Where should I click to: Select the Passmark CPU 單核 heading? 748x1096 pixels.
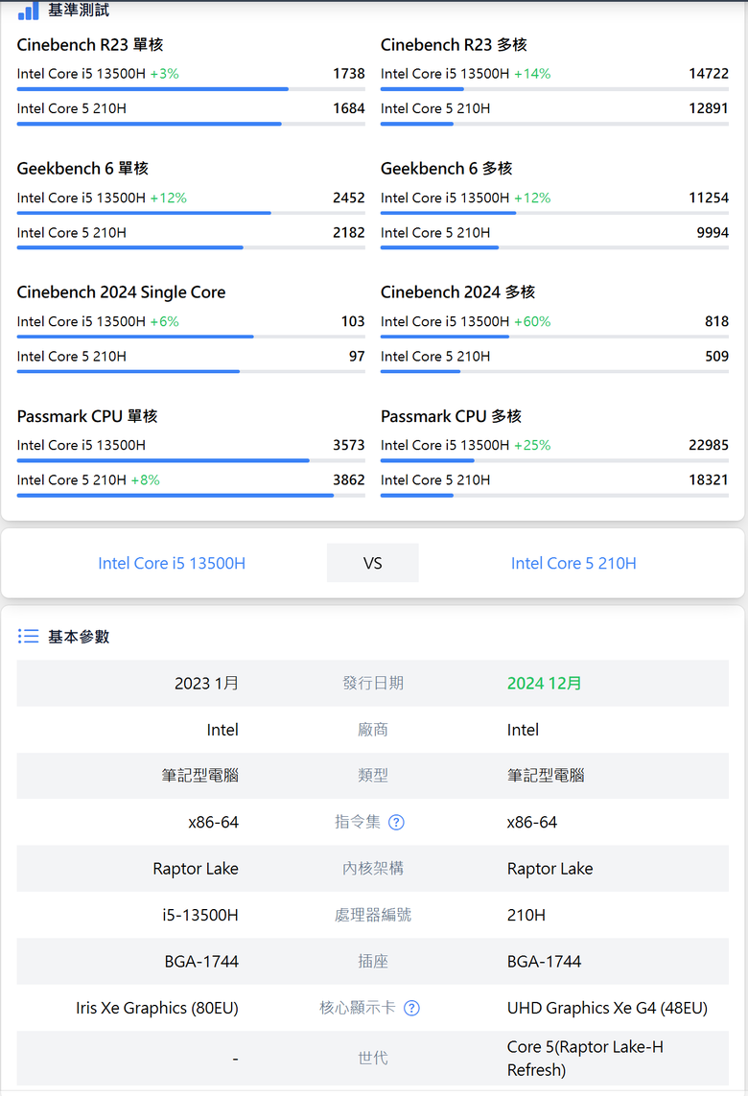pos(87,416)
